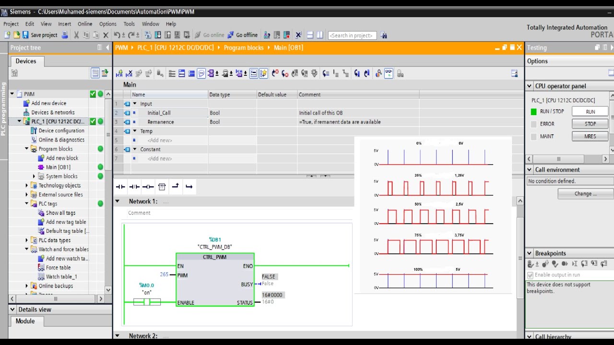This screenshot has height=345, width=614.
Task: Click the Print icon in main toolbar
Action: click(64, 35)
